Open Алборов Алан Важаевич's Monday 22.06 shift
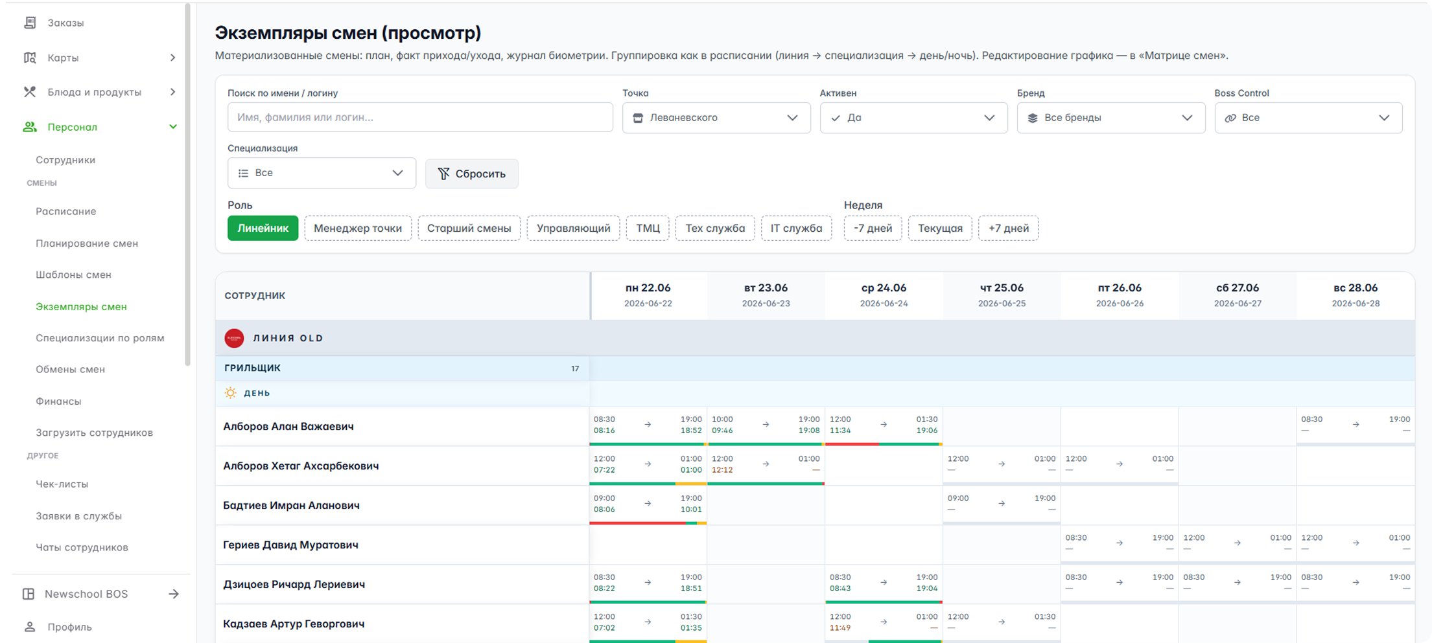The width and height of the screenshot is (1432, 643). coord(648,426)
